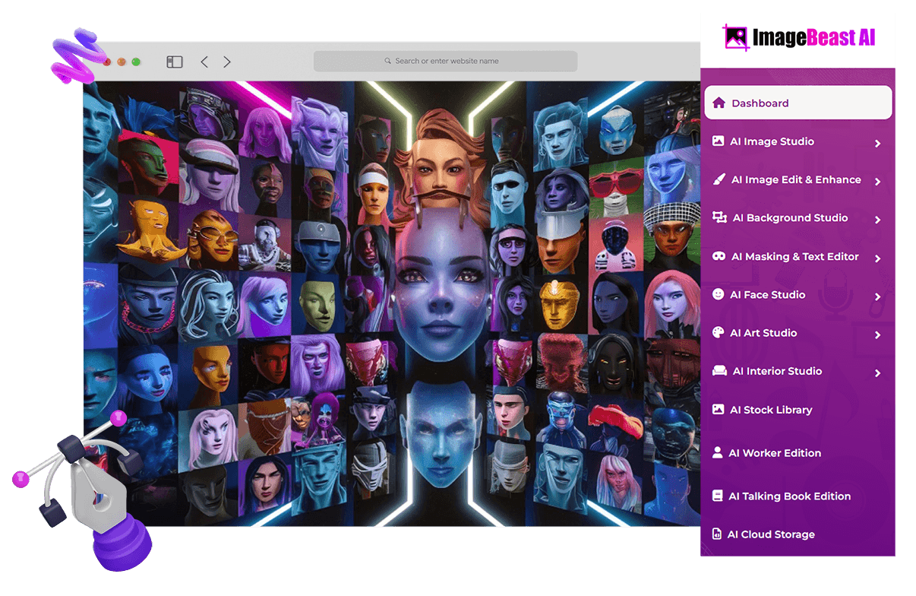Click the mask icon for Masking & Text Editor
916x596 pixels.
(719, 256)
